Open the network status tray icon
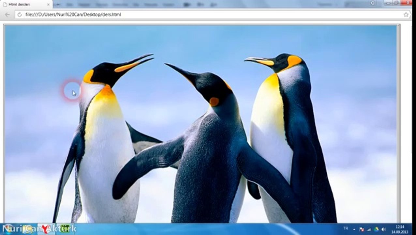This screenshot has width=416, height=235. [369, 229]
